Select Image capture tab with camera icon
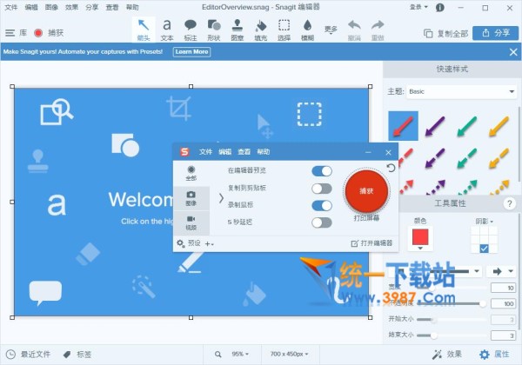Viewport: 522px width, 365px height. tap(191, 198)
